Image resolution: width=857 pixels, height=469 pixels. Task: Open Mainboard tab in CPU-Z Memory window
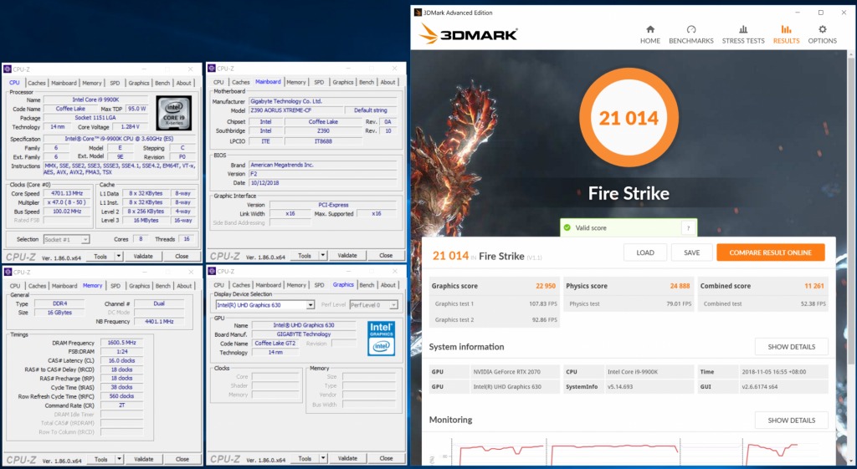64,286
